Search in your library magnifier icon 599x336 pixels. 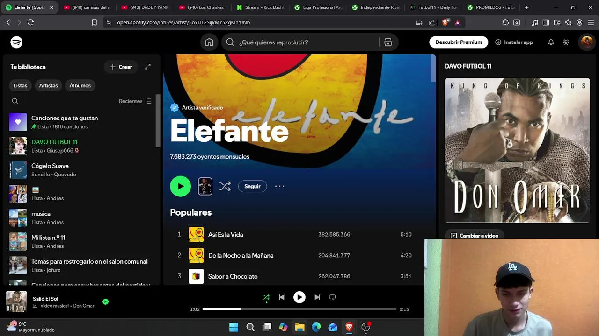pos(15,101)
